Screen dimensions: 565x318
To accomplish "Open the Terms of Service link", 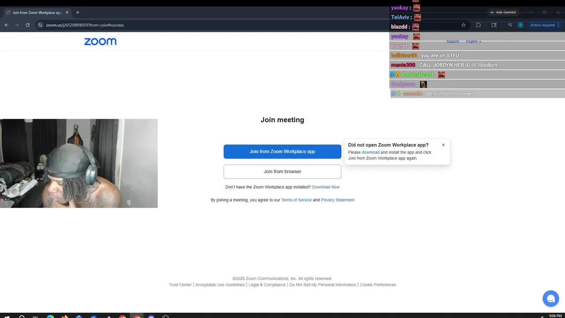I will [296, 200].
